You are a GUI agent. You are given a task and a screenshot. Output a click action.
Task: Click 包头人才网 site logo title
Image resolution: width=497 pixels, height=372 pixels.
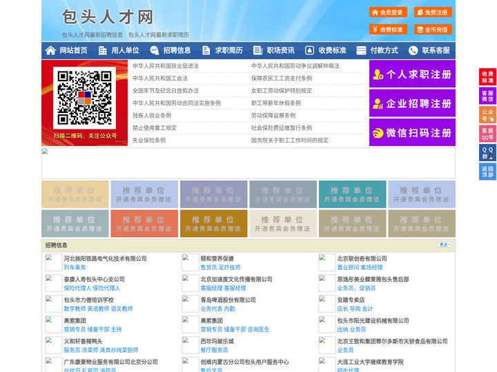(x=108, y=17)
